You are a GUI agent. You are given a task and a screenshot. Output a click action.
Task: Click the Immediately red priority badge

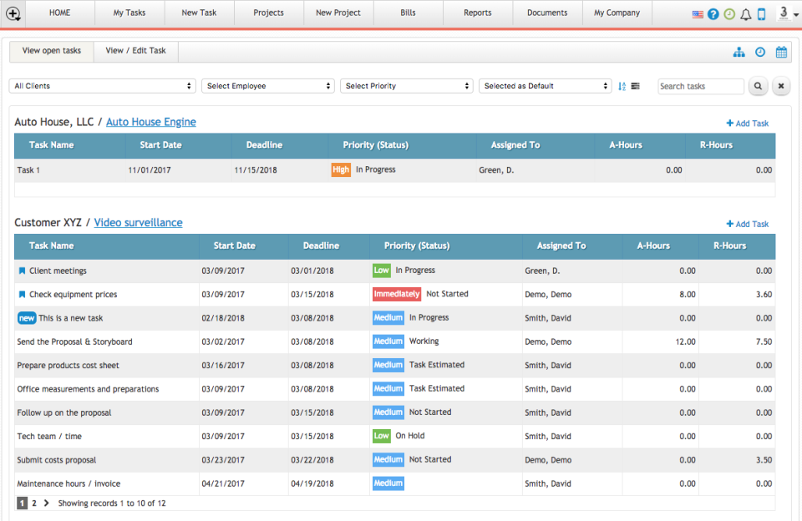[x=397, y=294]
